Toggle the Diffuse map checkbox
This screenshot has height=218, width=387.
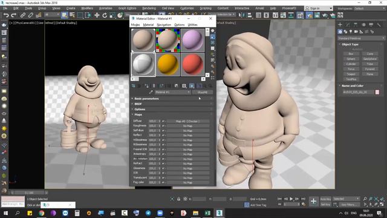click(x=163, y=121)
